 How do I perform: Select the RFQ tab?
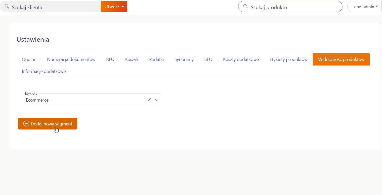[110, 59]
